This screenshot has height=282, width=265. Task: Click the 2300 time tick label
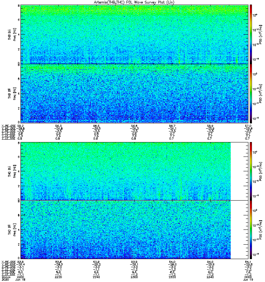pos(134,277)
